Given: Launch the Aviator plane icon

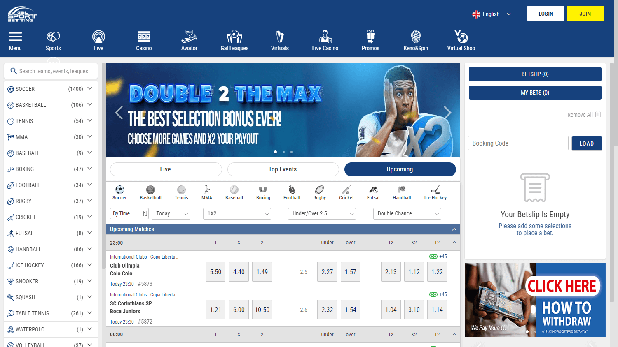Looking at the screenshot, I should [x=189, y=37].
